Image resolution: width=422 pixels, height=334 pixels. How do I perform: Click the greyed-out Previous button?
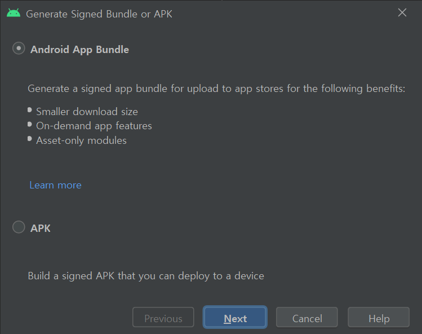click(x=163, y=318)
